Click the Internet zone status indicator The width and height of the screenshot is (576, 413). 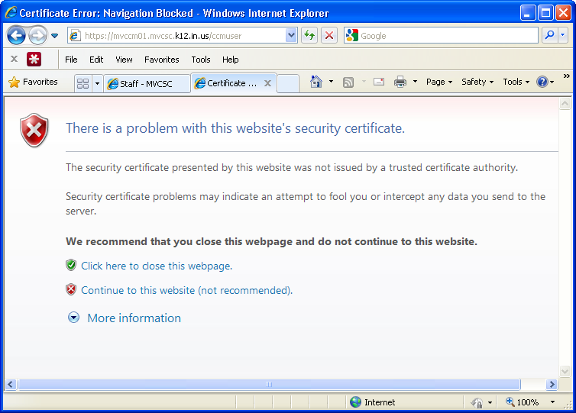(373, 402)
